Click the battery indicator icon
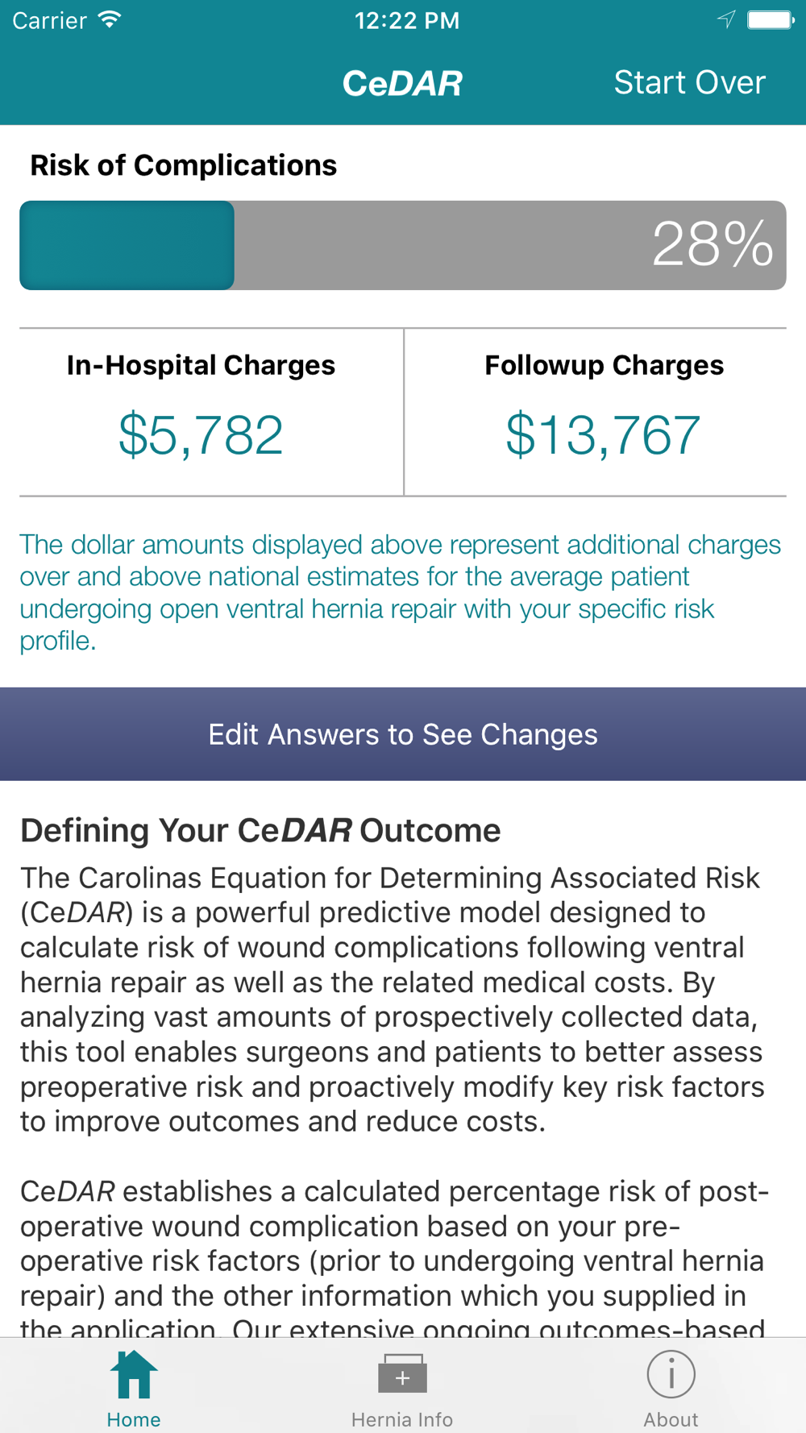 coord(770,19)
